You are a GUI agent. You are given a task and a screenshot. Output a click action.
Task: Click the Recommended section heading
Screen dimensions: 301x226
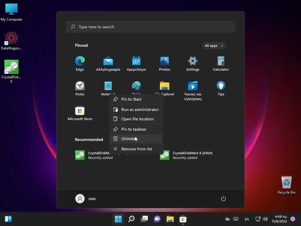[x=89, y=139]
